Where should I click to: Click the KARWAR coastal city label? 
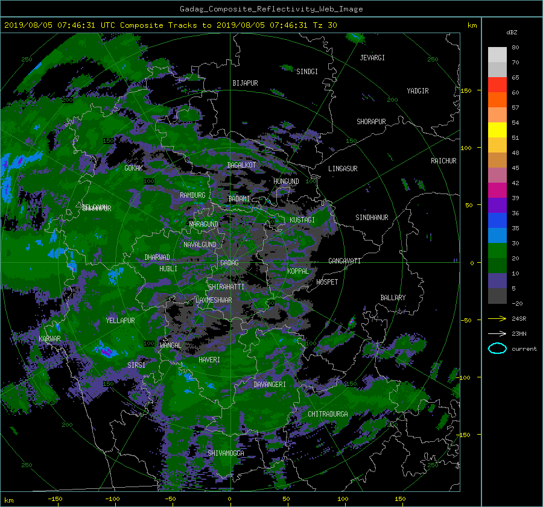pos(49,339)
